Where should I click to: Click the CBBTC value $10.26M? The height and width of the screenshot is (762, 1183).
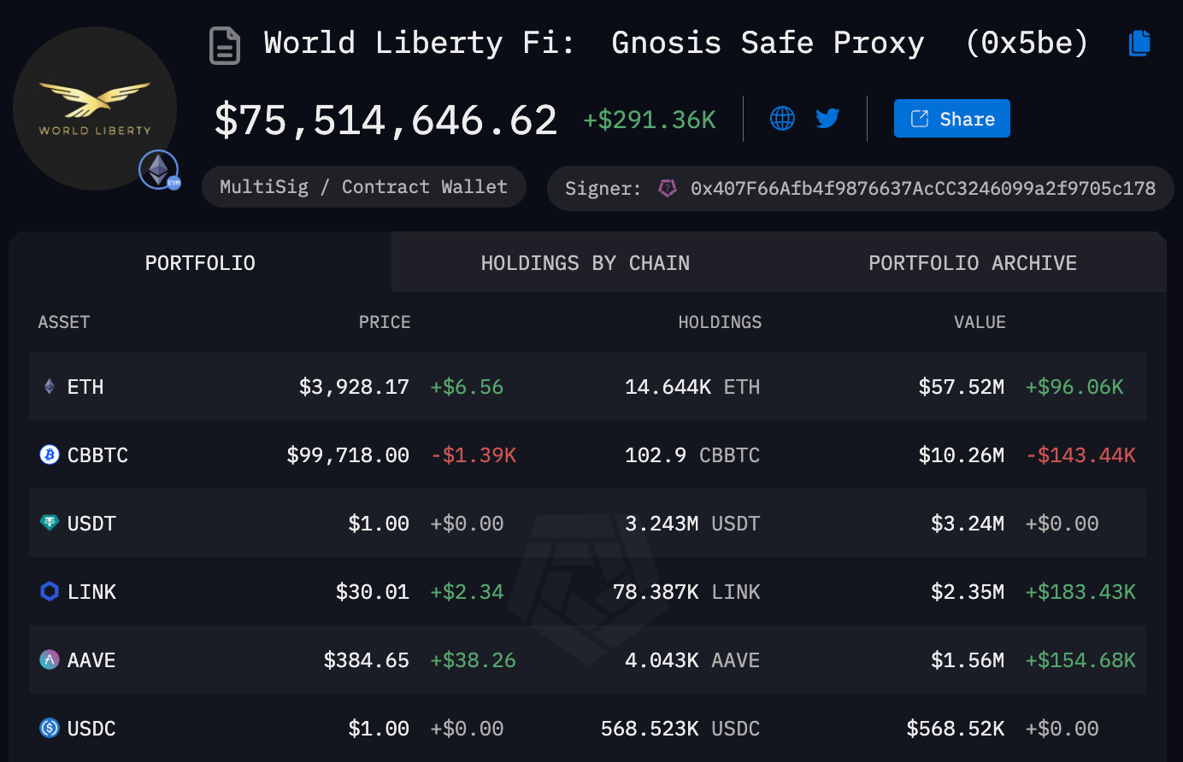pos(962,455)
